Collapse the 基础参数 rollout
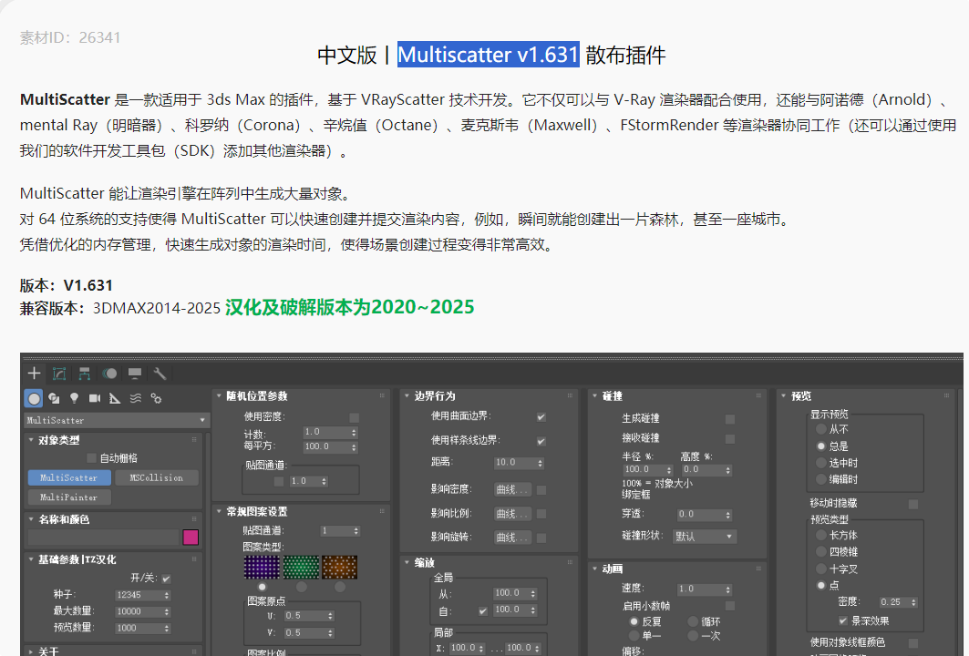969x656 pixels. pos(31,559)
